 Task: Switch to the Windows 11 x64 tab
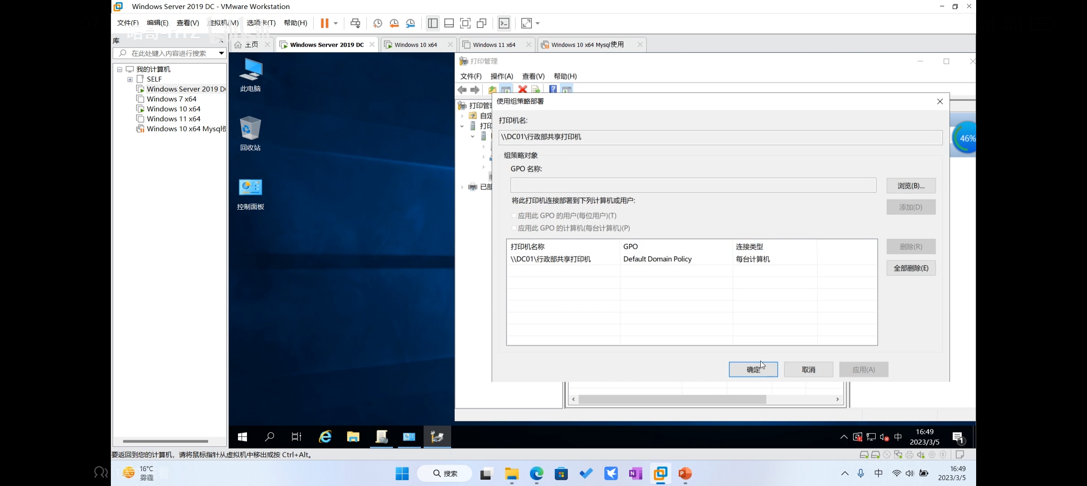point(494,45)
